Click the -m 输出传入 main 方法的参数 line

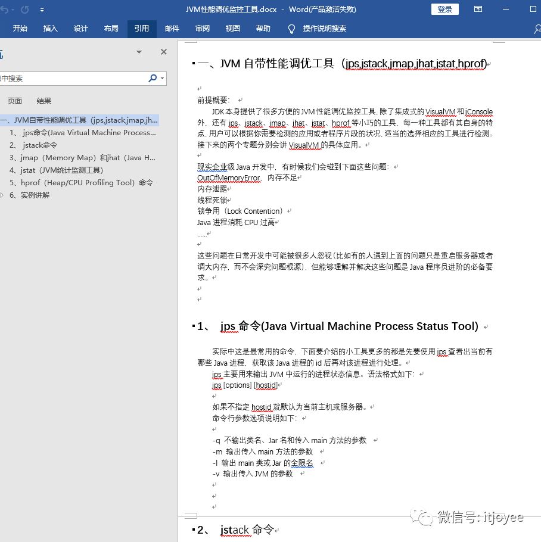[262, 451]
